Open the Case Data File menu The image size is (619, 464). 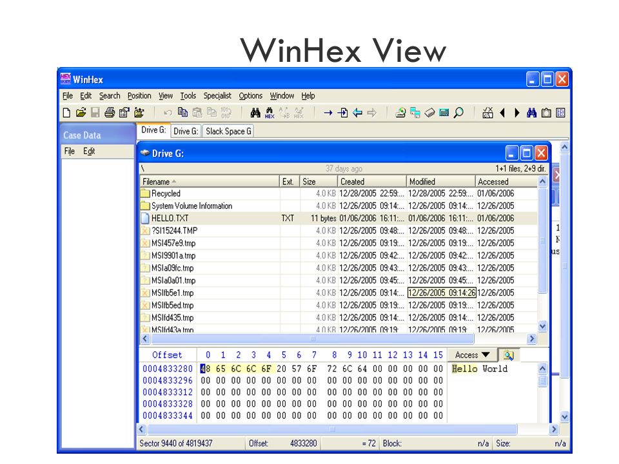[70, 151]
